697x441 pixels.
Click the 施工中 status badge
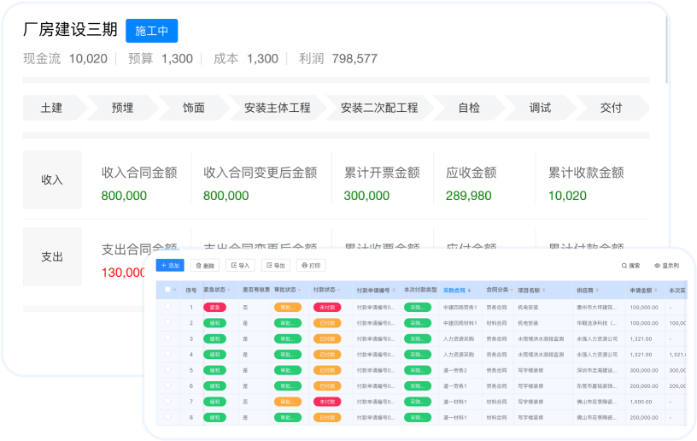(x=151, y=31)
